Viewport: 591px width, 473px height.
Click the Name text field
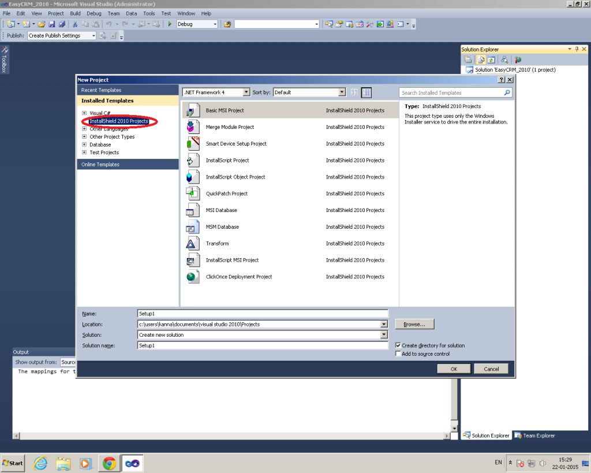click(263, 314)
